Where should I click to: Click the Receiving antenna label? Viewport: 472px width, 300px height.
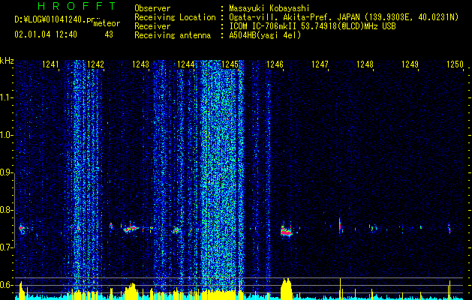pyautogui.click(x=173, y=35)
